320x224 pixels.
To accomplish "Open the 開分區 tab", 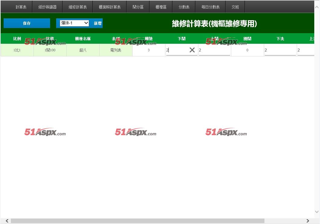I will 138,7.
